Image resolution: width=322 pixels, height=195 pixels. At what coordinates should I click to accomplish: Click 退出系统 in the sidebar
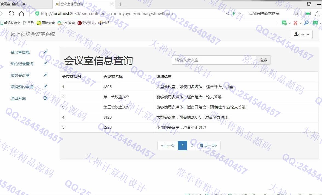click(x=18, y=98)
